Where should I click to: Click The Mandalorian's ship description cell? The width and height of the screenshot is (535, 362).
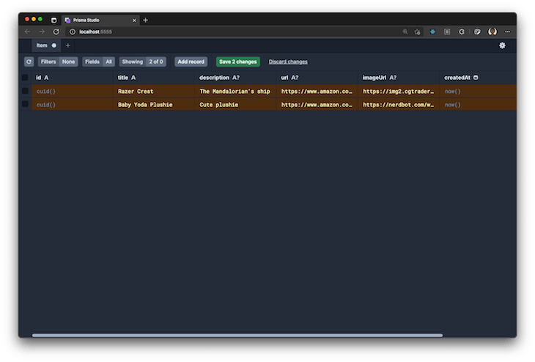tap(235, 91)
